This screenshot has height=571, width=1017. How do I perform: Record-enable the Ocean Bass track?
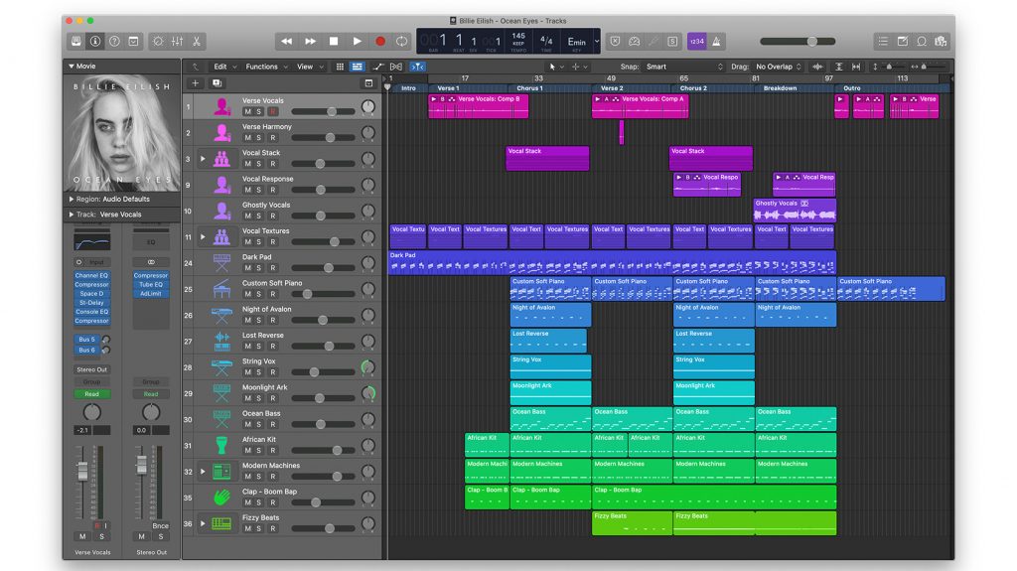click(x=273, y=424)
